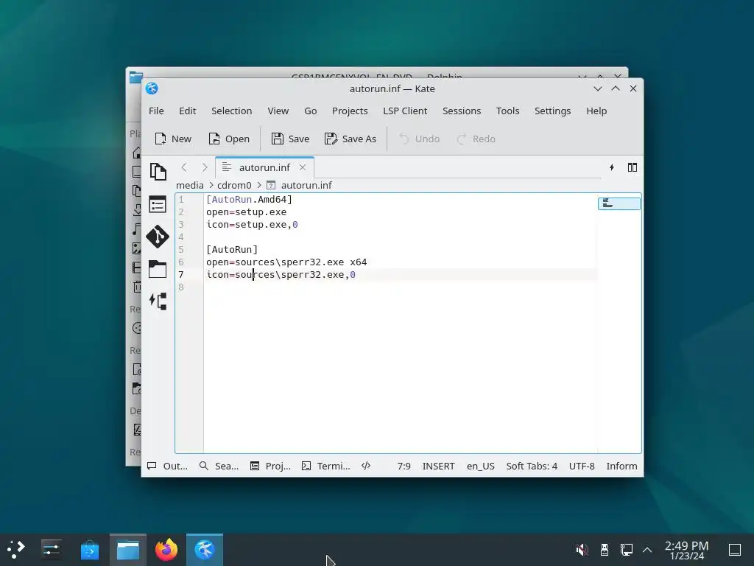Launch Firefox from the taskbar

pos(166,549)
